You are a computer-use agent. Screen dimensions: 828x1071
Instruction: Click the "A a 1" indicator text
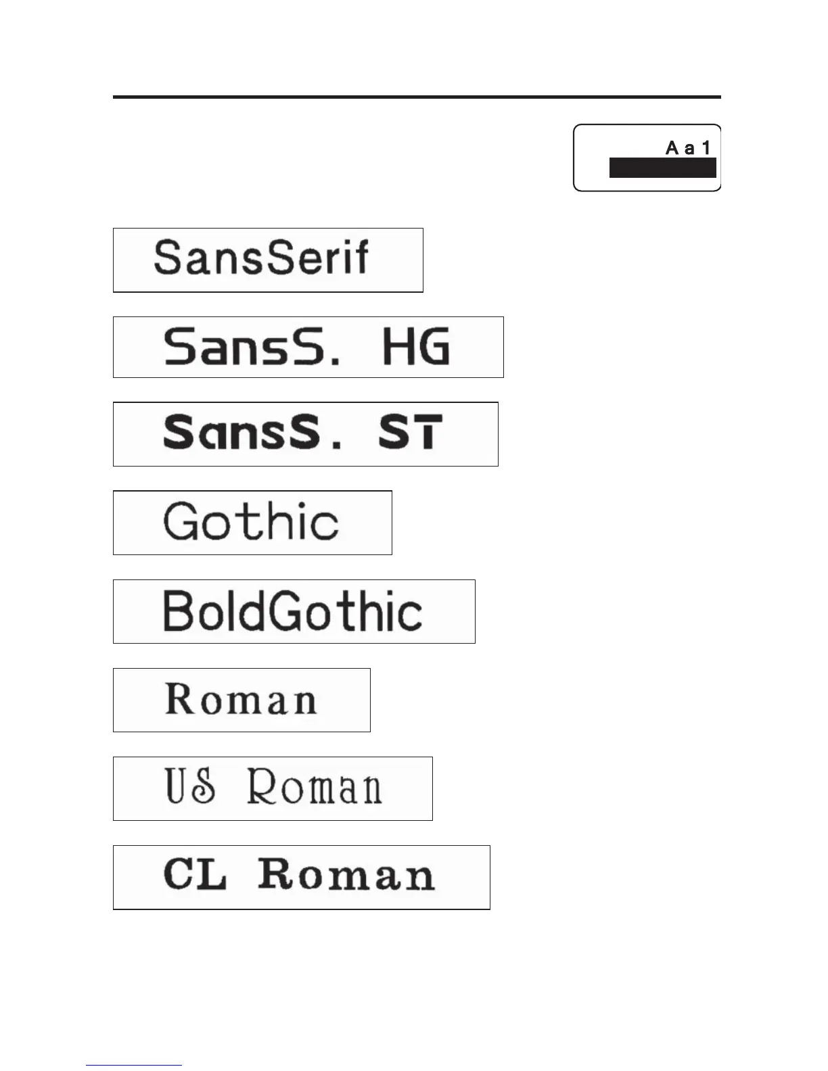click(688, 148)
